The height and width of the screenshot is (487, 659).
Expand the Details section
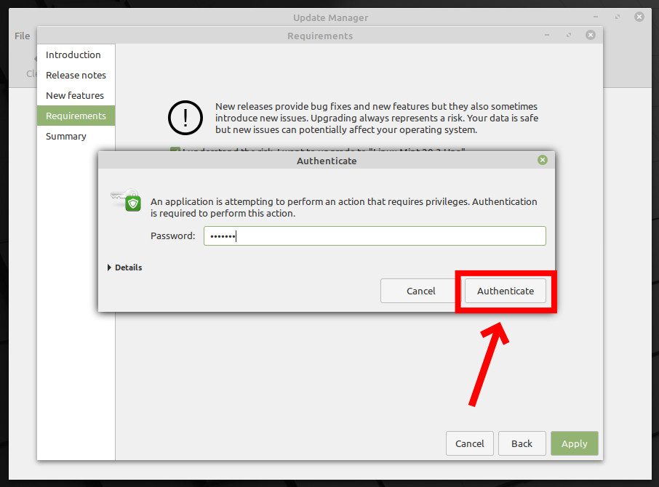tap(125, 267)
